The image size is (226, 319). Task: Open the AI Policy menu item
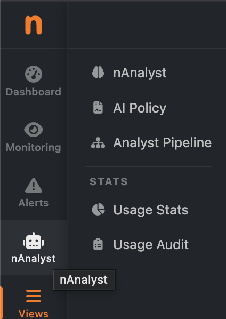coord(140,108)
